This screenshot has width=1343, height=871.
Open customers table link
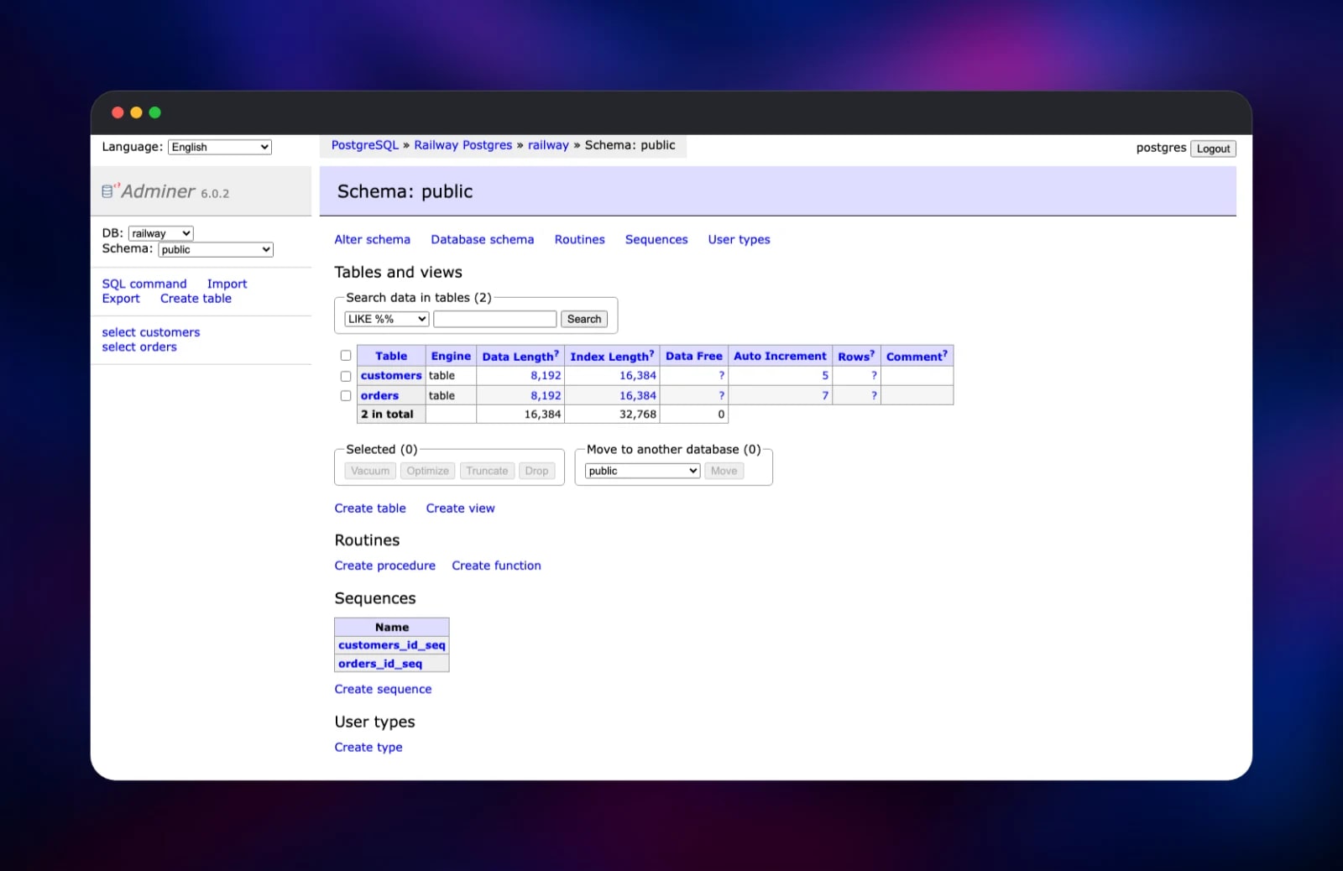(x=391, y=376)
